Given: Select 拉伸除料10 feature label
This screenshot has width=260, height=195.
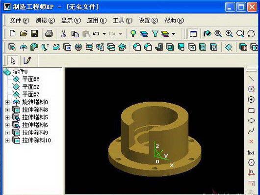Looking at the screenshot, I should [x=36, y=140].
